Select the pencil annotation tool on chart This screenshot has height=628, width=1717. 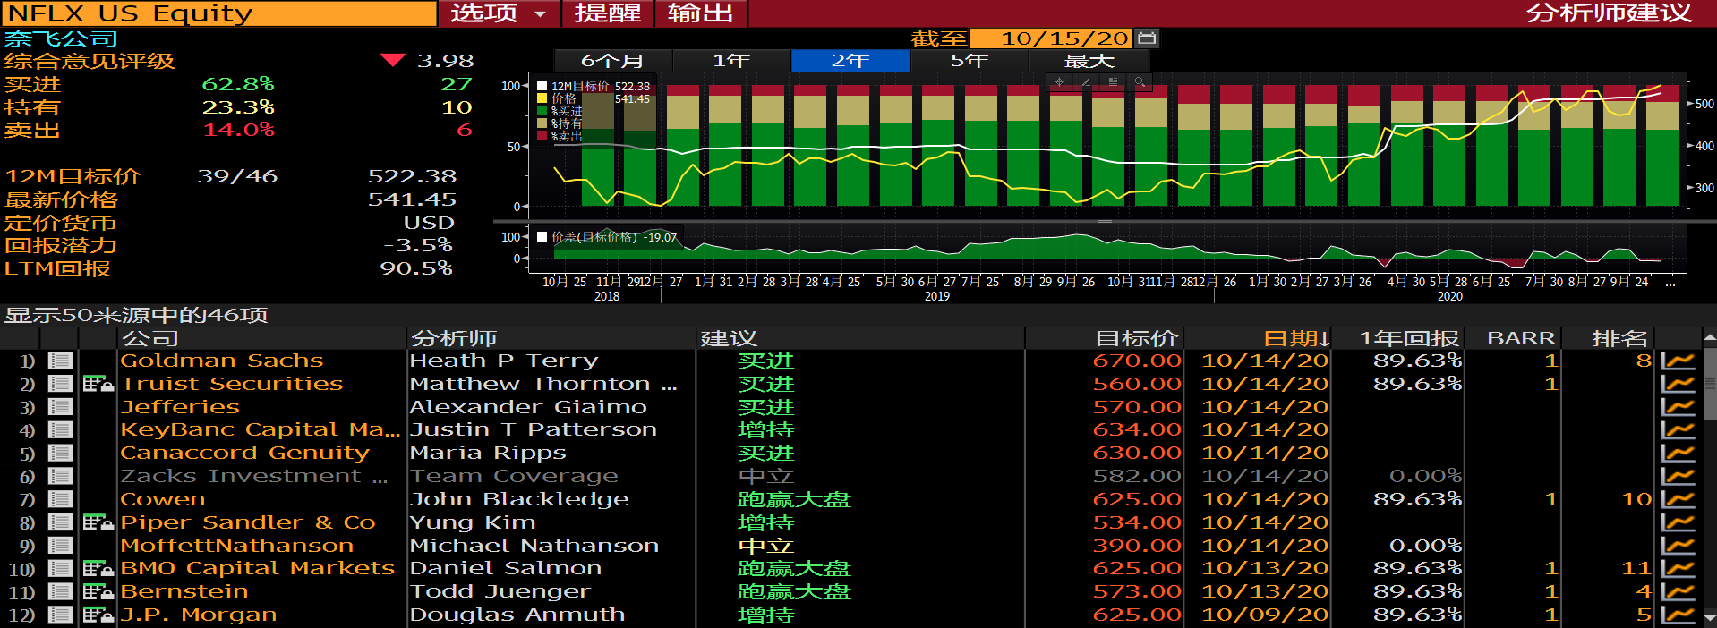click(x=1086, y=81)
